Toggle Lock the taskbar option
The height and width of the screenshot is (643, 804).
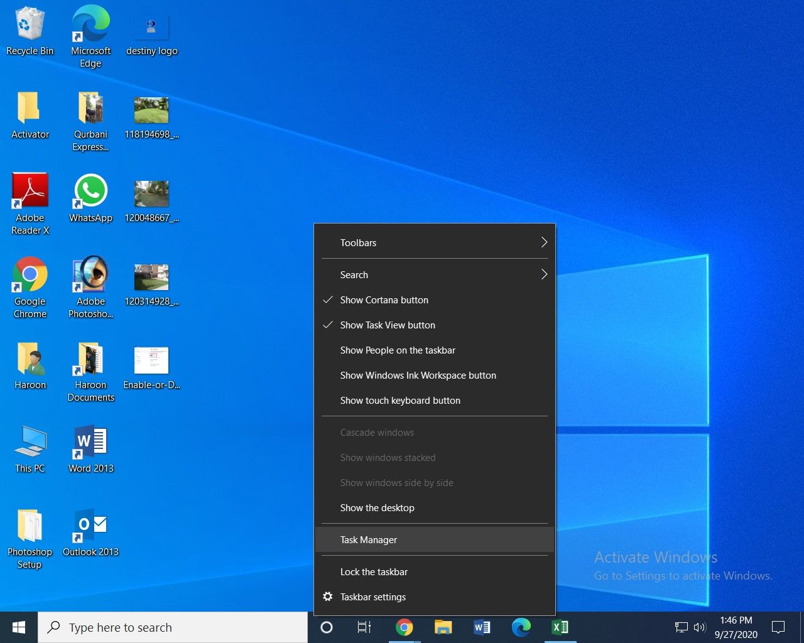tap(435, 572)
